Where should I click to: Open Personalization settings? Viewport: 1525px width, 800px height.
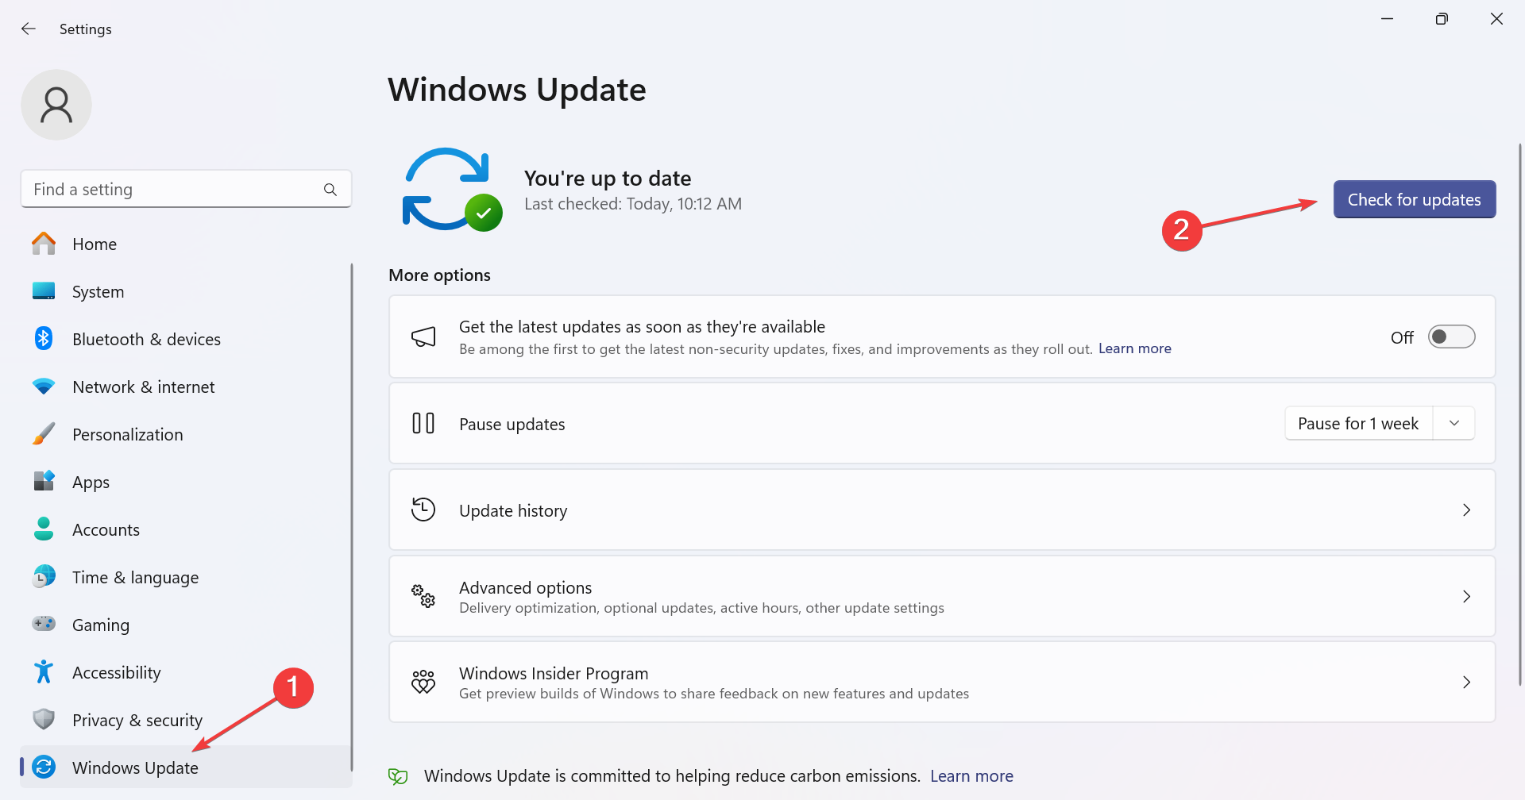[x=127, y=434]
